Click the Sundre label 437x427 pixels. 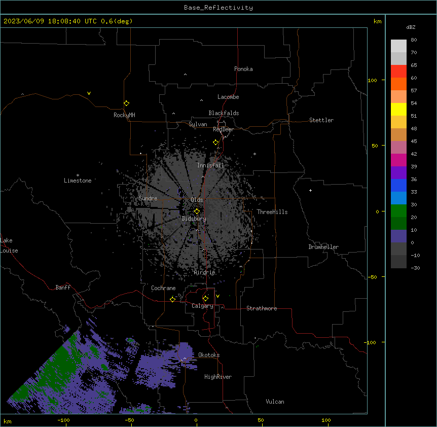click(x=148, y=198)
